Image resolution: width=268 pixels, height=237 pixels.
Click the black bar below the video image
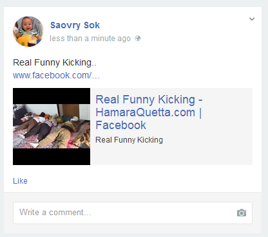click(x=52, y=157)
